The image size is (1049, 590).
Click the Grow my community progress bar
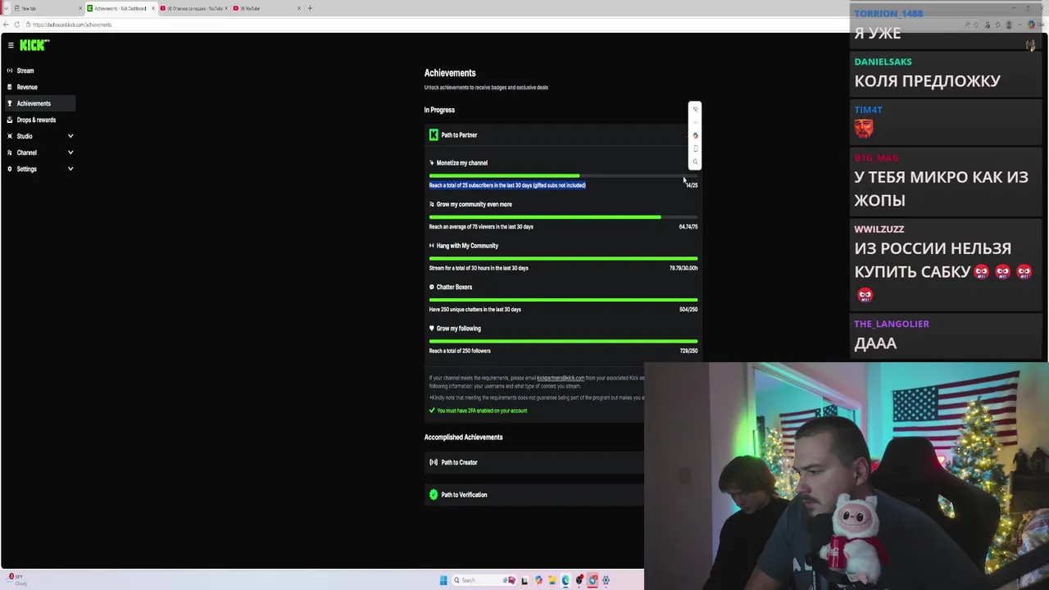(563, 217)
